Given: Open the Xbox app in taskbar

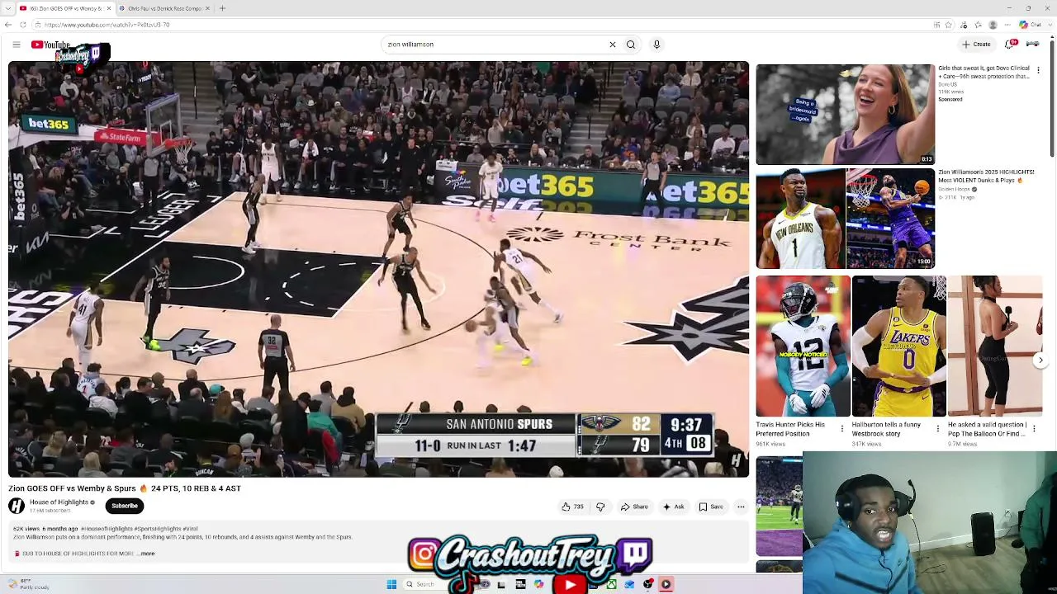Looking at the screenshot, I should (x=611, y=584).
